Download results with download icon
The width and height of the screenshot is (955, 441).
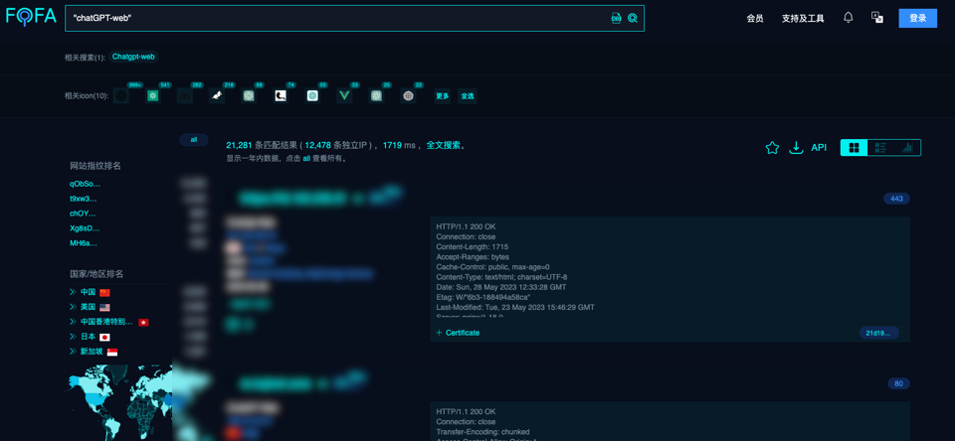coord(796,148)
